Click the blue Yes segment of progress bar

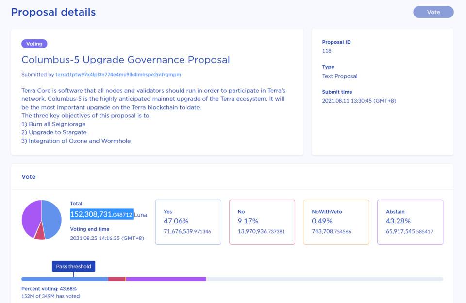pos(65,279)
